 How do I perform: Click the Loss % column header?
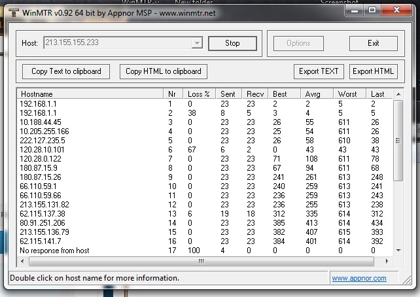click(200, 94)
